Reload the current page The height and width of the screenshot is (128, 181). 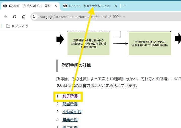(15, 17)
